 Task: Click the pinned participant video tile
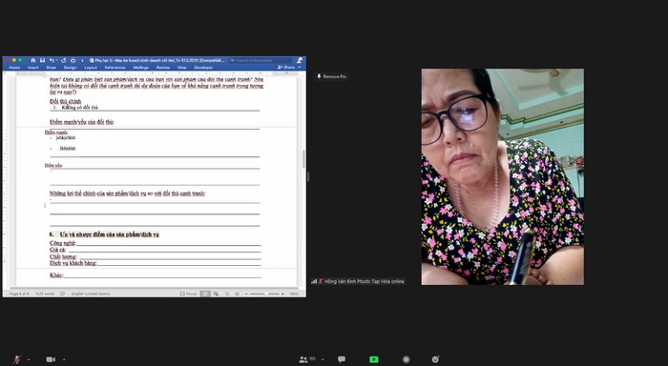click(x=503, y=176)
